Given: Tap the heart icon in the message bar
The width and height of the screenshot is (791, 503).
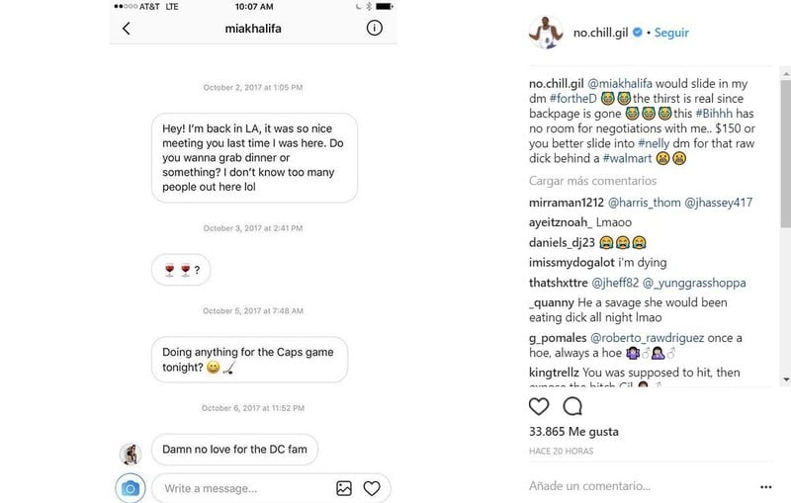Looking at the screenshot, I should [372, 487].
